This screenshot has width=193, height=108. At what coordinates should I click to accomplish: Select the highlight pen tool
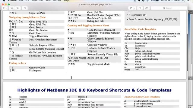131,8
